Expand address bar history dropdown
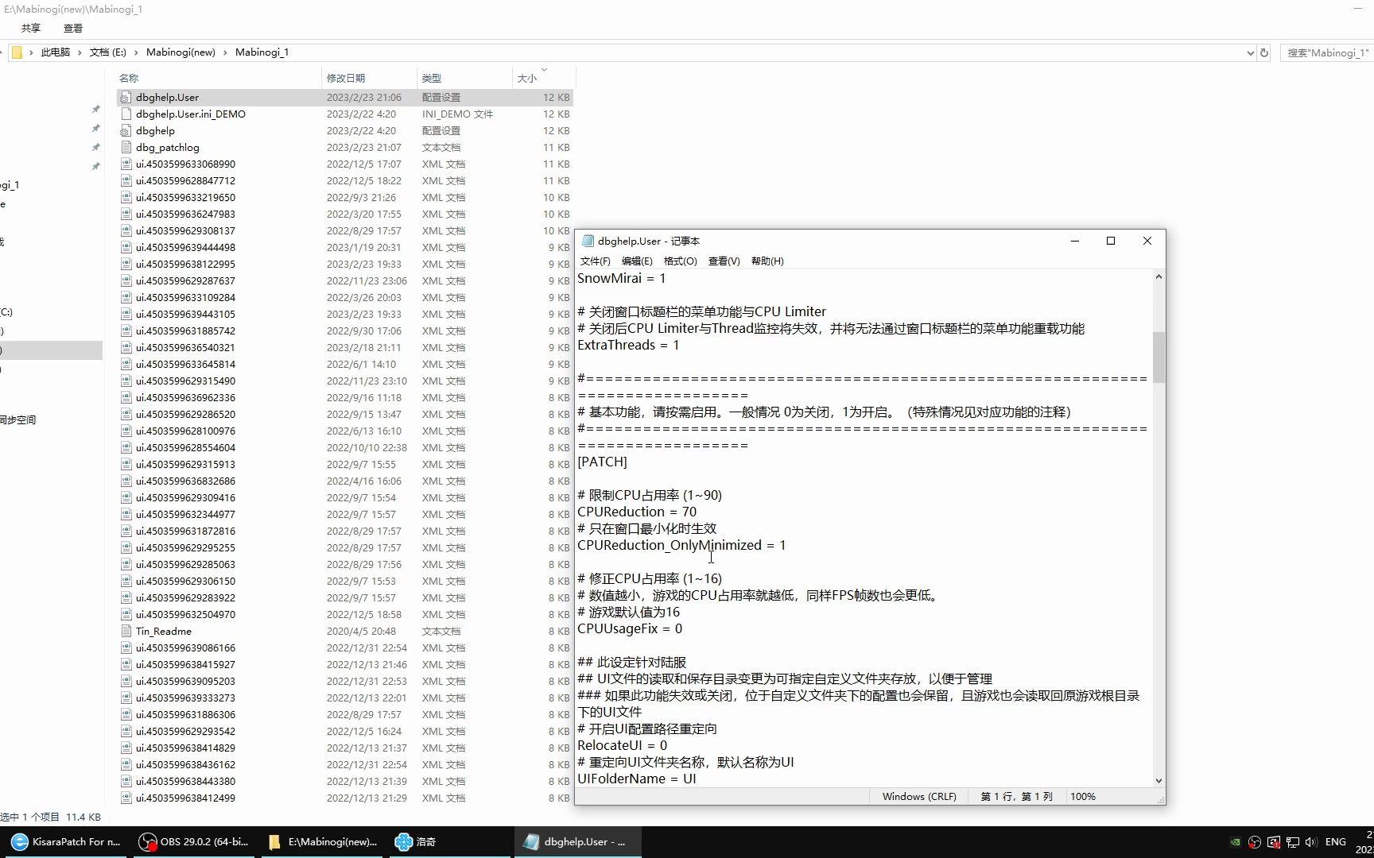 [x=1250, y=52]
